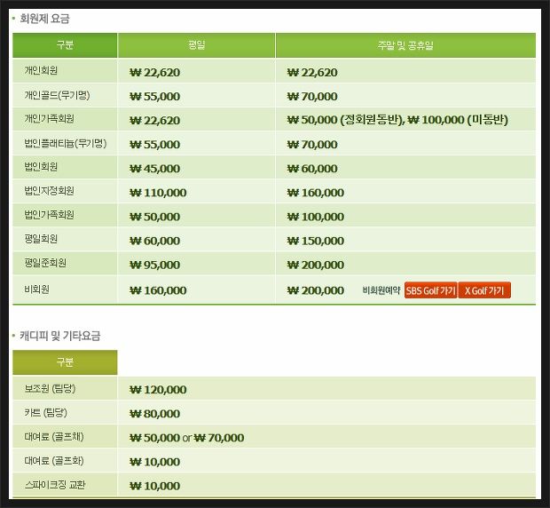
Task: Click 법인지정회원 weekday price ₩ 110,000
Action: 158,193
